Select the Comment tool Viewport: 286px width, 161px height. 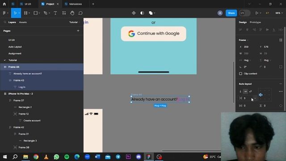click(x=80, y=13)
